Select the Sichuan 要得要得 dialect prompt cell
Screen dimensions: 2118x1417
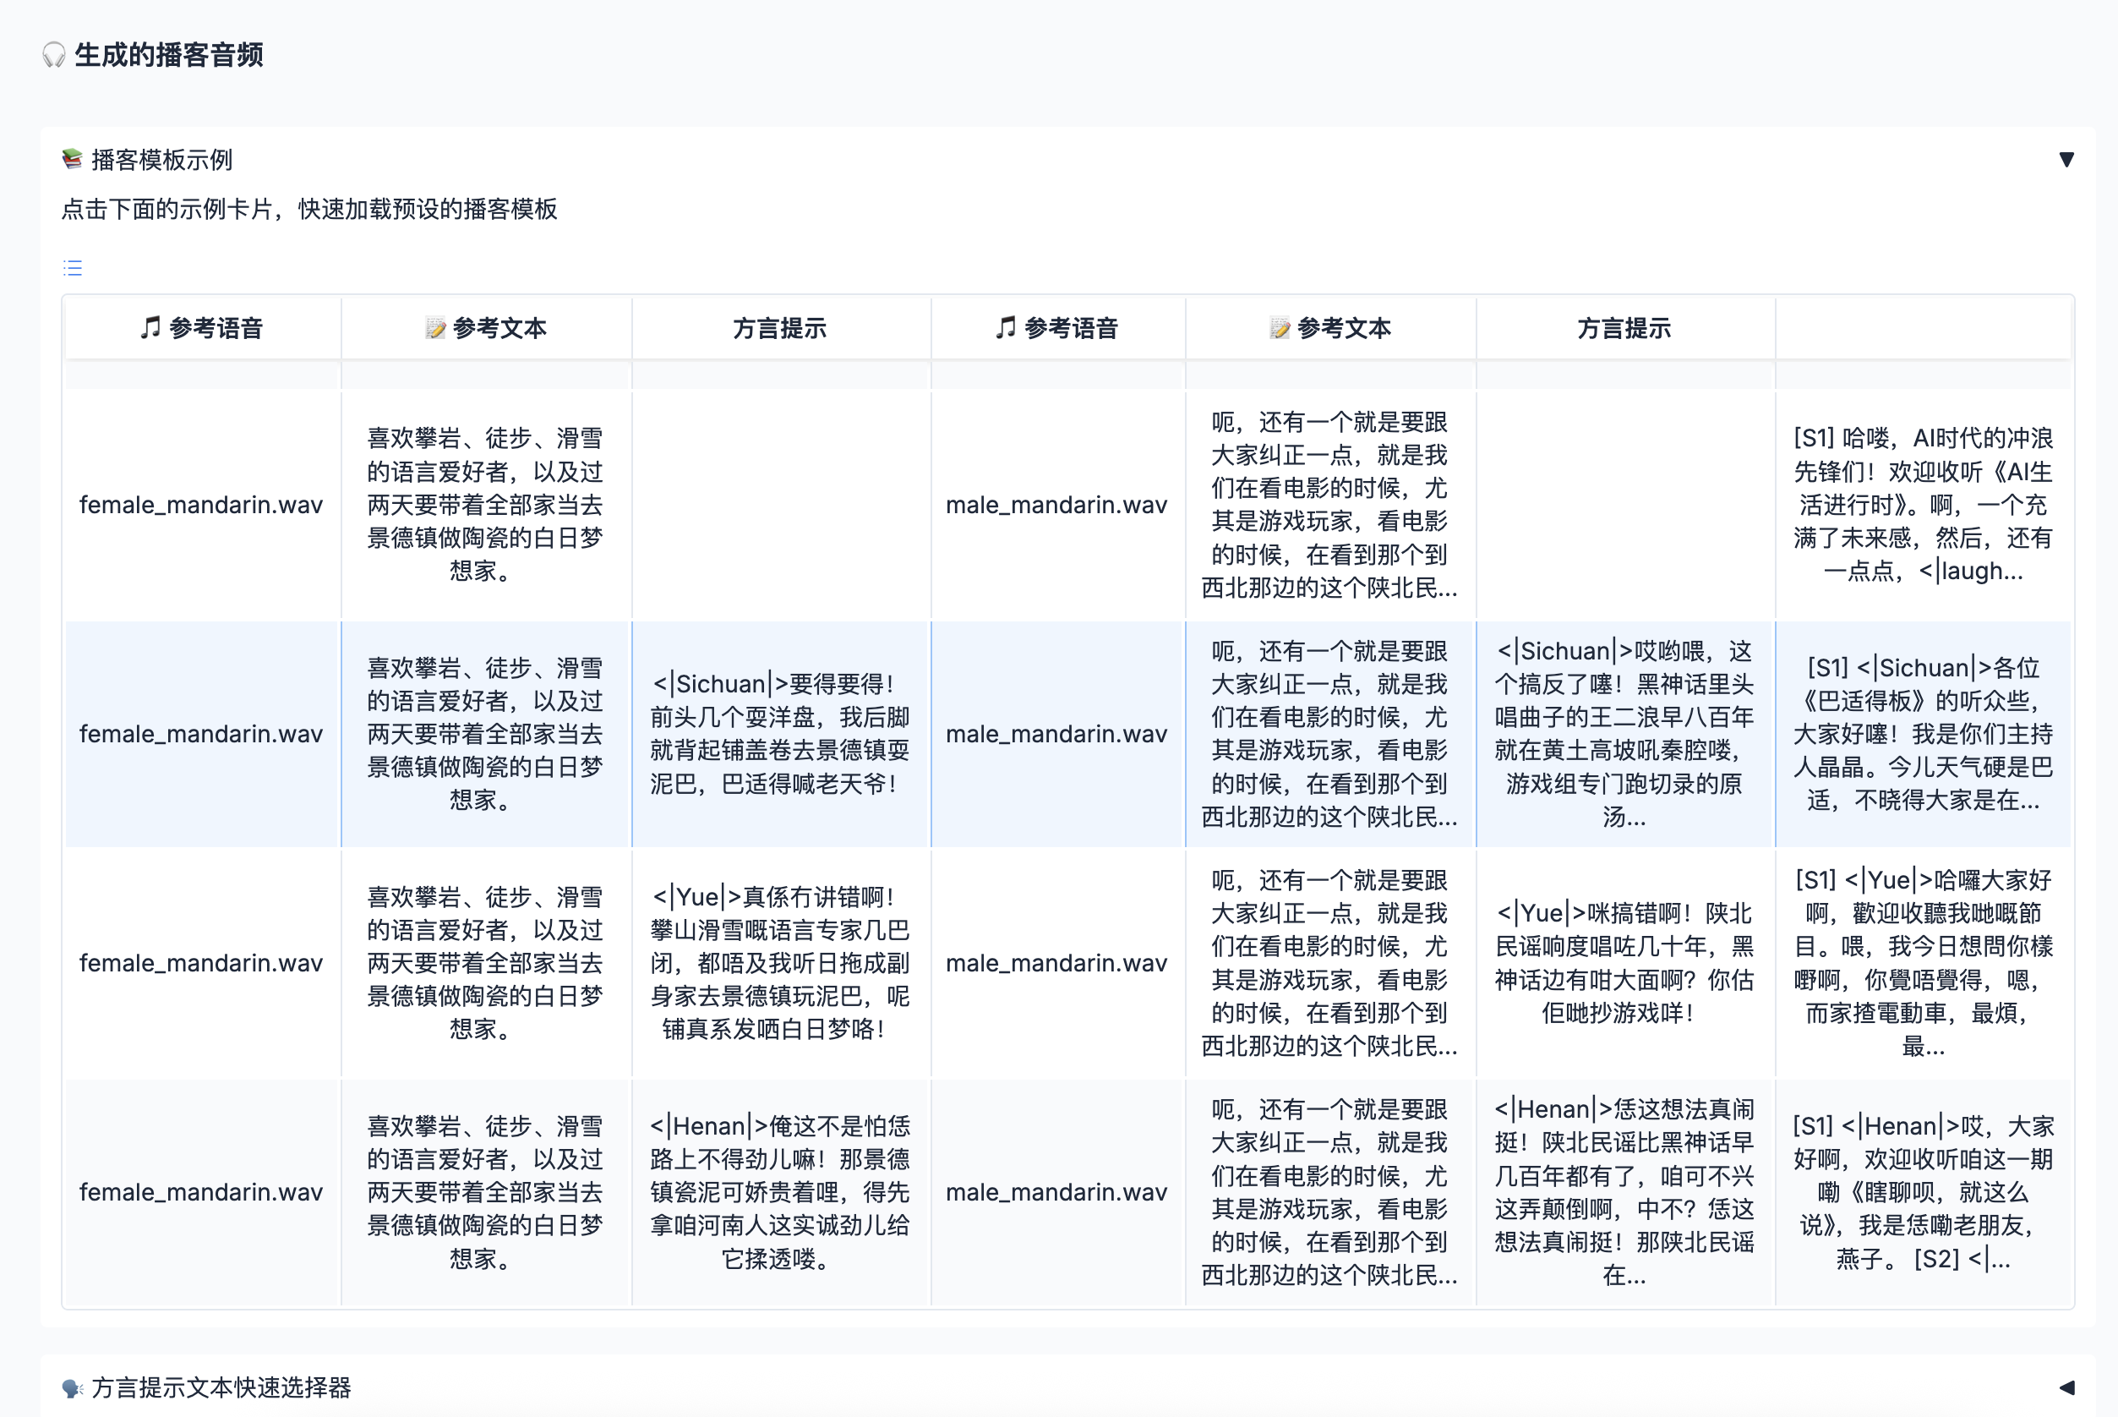(x=780, y=734)
